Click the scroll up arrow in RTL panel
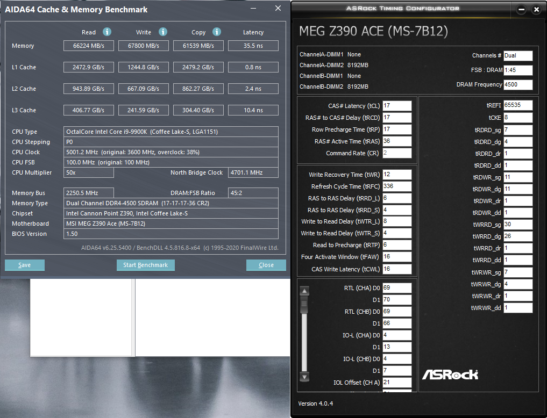 tap(304, 291)
